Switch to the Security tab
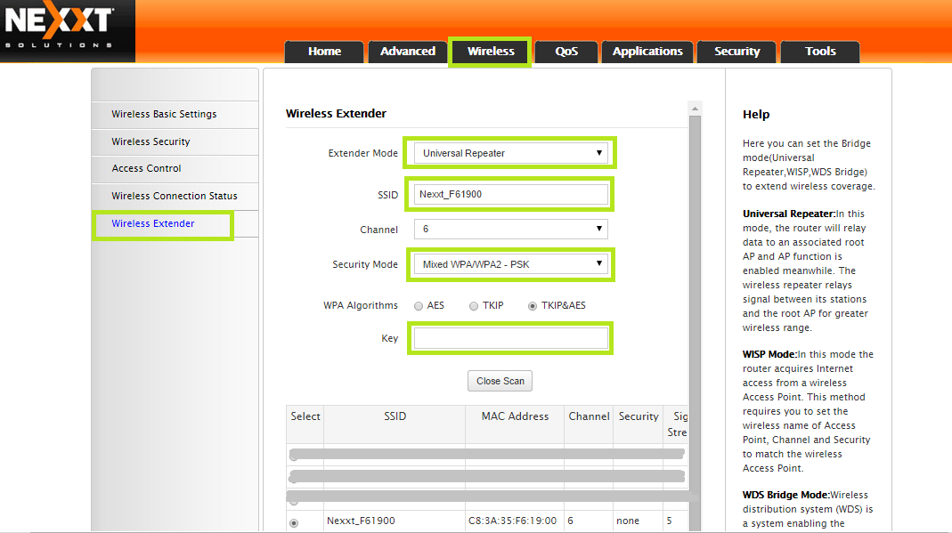This screenshot has width=952, height=533. click(736, 52)
